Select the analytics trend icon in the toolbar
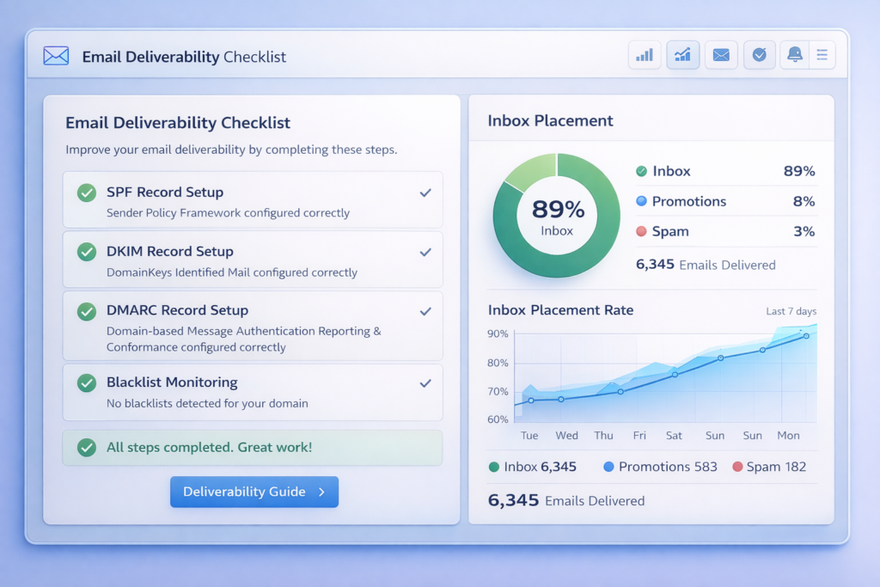This screenshot has height=587, width=880. click(x=682, y=54)
